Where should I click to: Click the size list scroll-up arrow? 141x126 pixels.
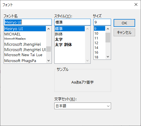point(108,29)
